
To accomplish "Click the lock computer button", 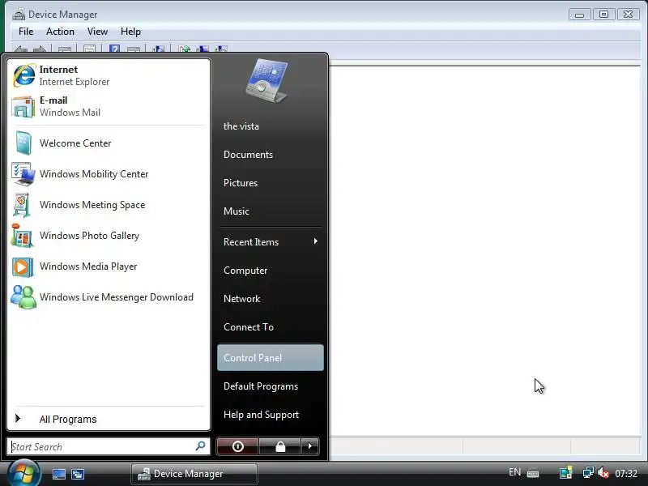I will tap(280, 446).
